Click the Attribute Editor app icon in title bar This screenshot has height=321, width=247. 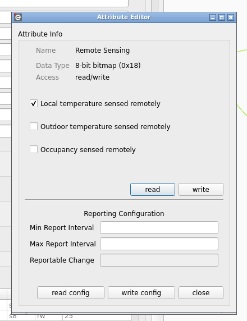18,17
